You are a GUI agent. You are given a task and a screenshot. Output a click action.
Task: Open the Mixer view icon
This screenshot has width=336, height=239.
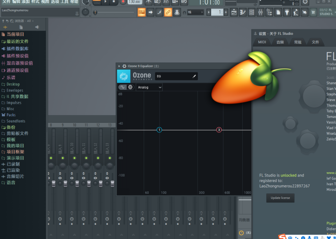(260, 12)
